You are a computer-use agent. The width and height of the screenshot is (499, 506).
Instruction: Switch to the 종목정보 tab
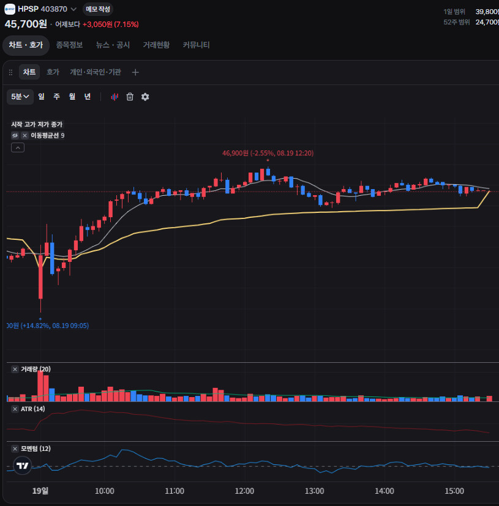point(69,45)
